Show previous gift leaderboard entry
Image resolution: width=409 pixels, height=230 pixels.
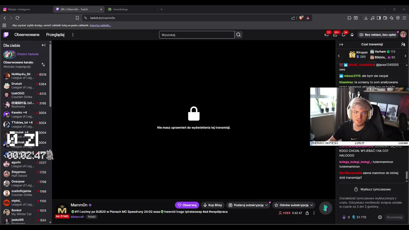[339, 56]
